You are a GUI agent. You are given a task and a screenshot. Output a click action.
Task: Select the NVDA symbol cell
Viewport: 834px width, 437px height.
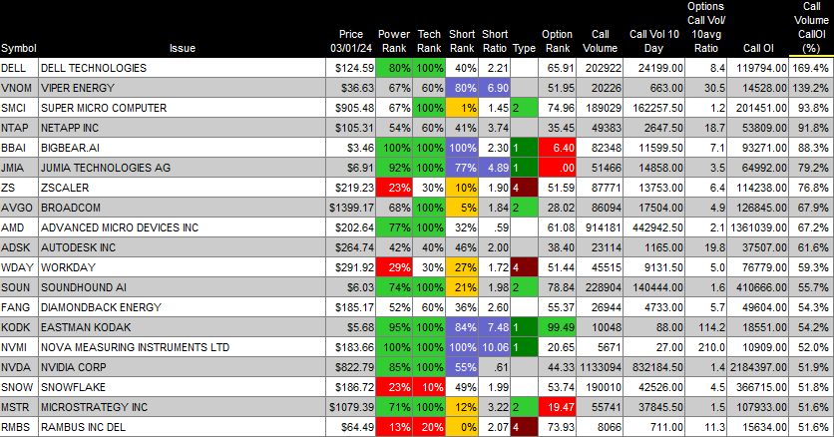[19, 367]
